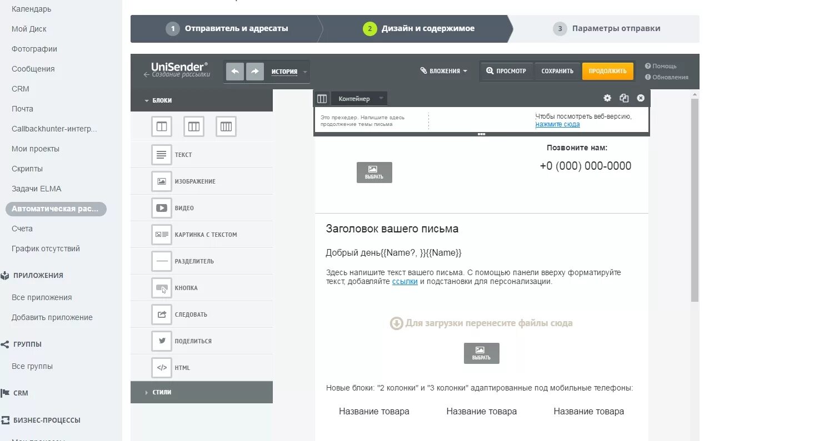
Task: Open the История dropdown
Action: pyautogui.click(x=289, y=72)
